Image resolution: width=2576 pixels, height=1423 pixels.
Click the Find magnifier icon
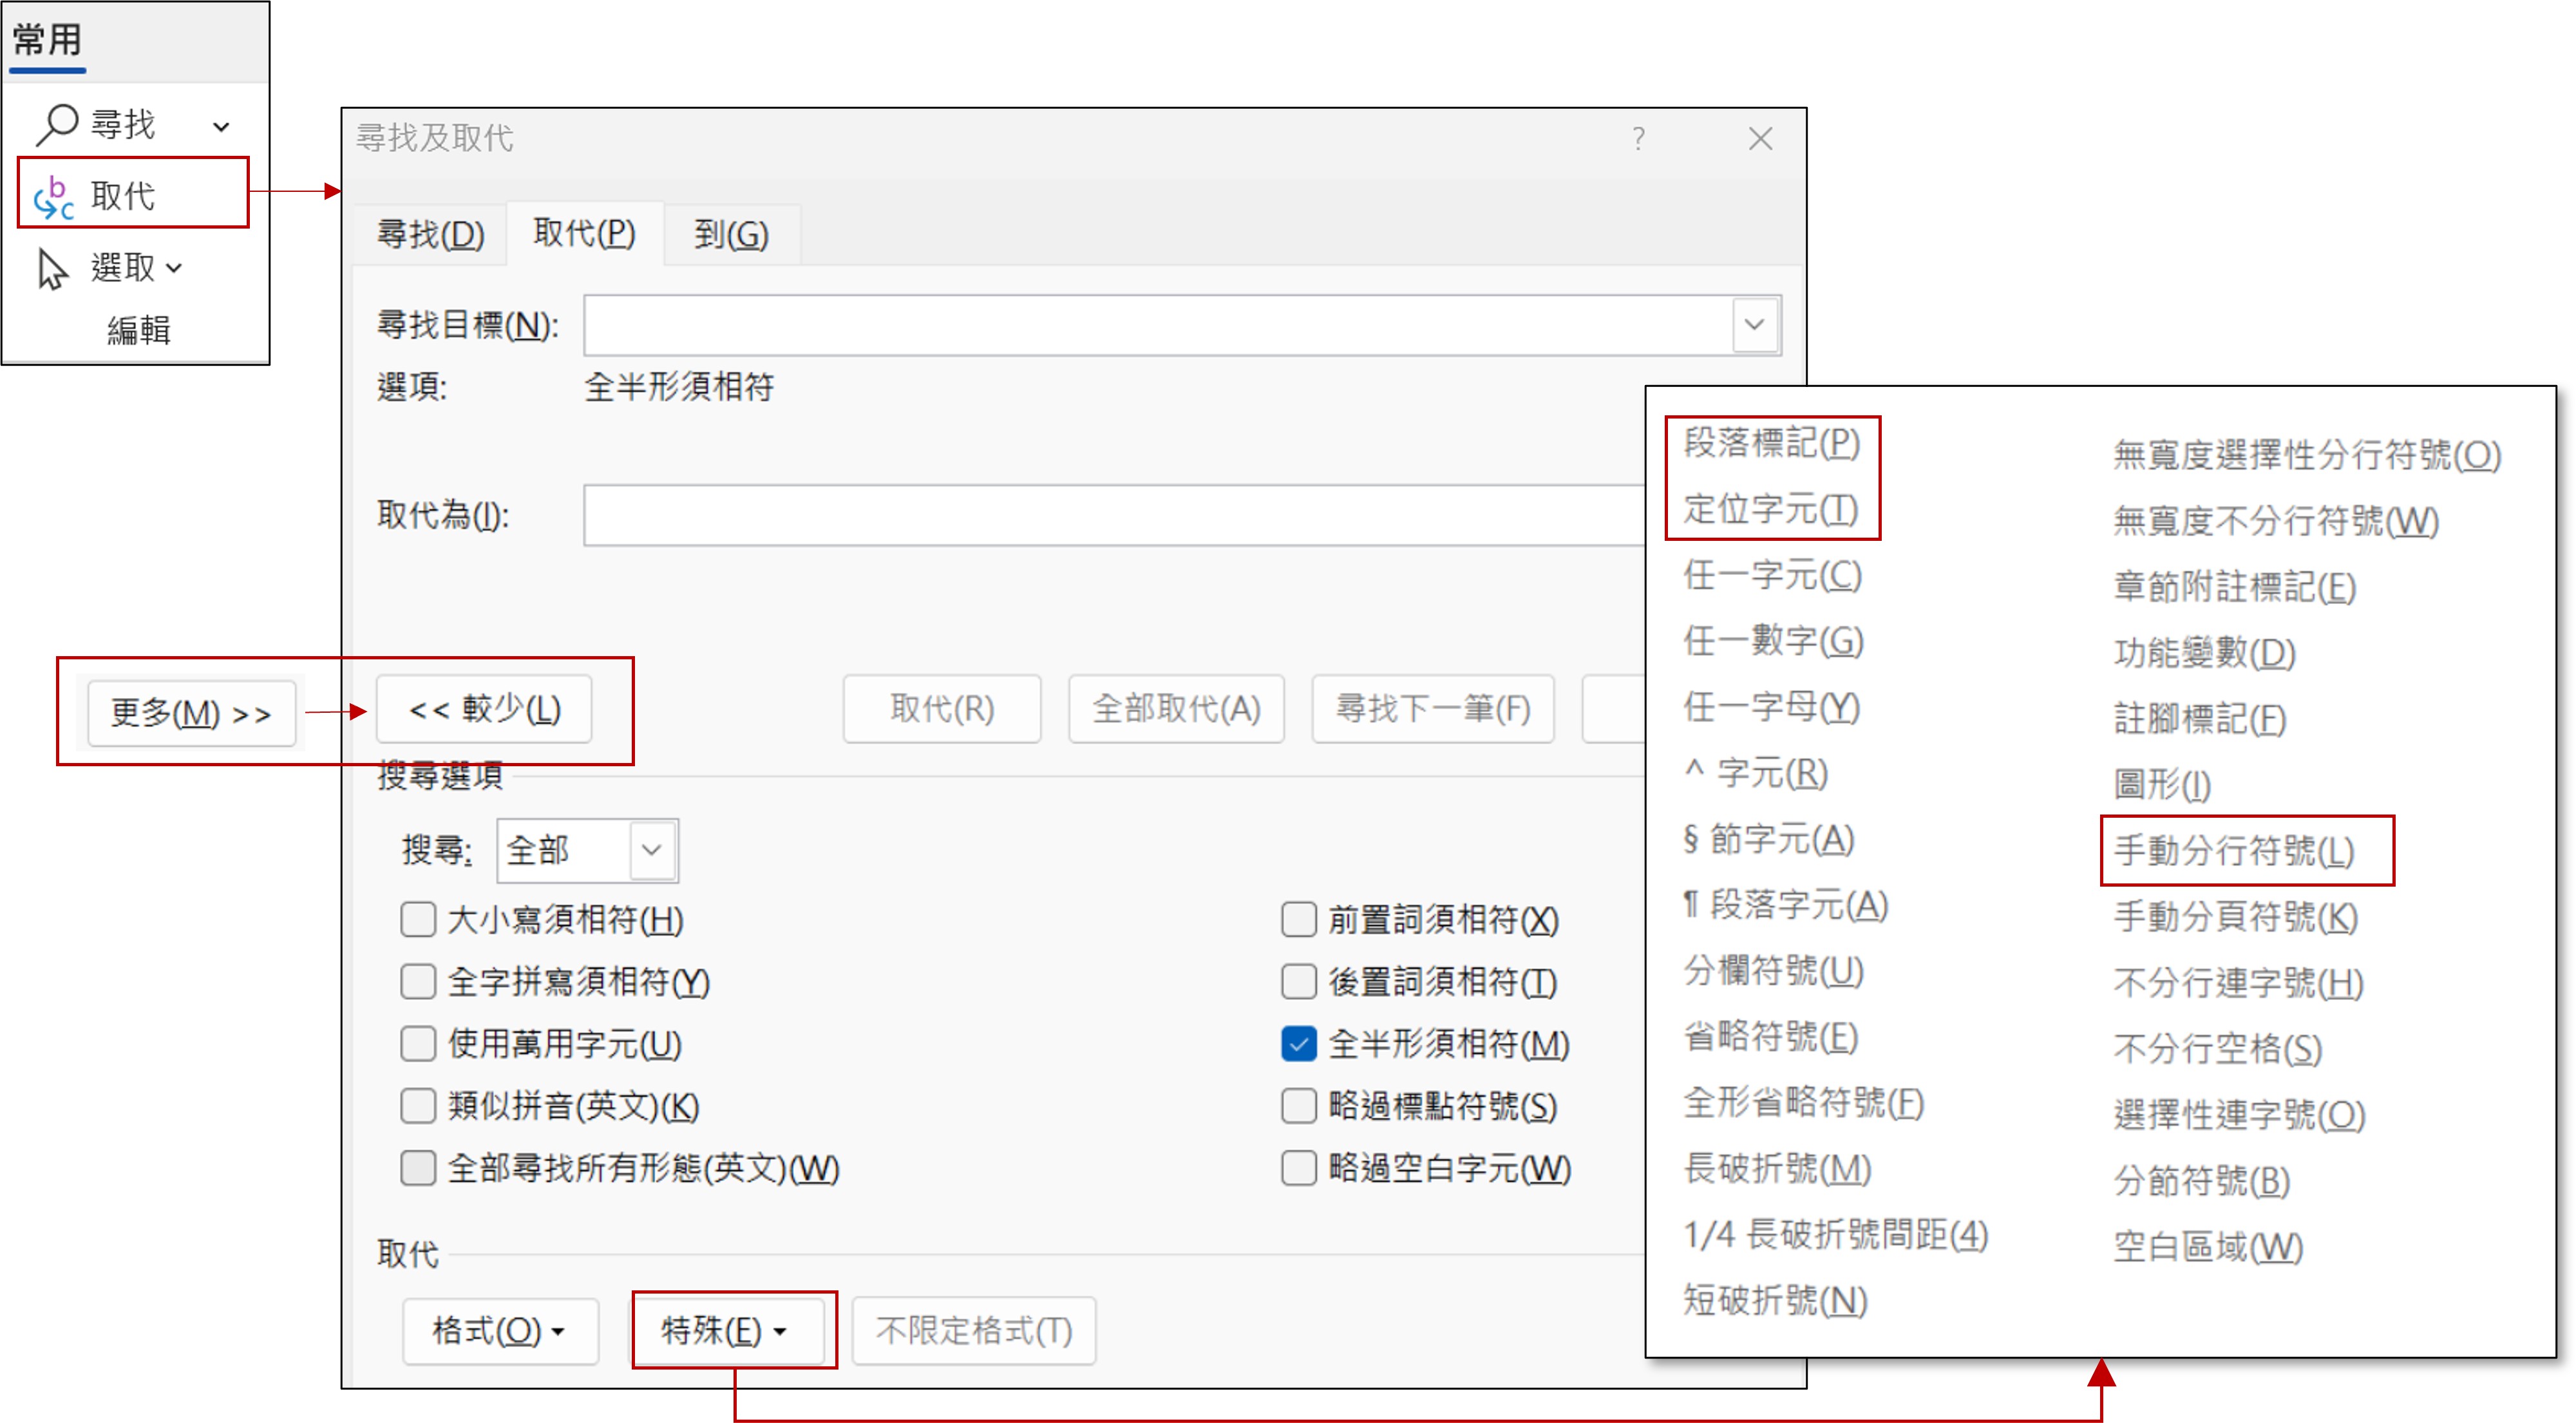tap(56, 125)
